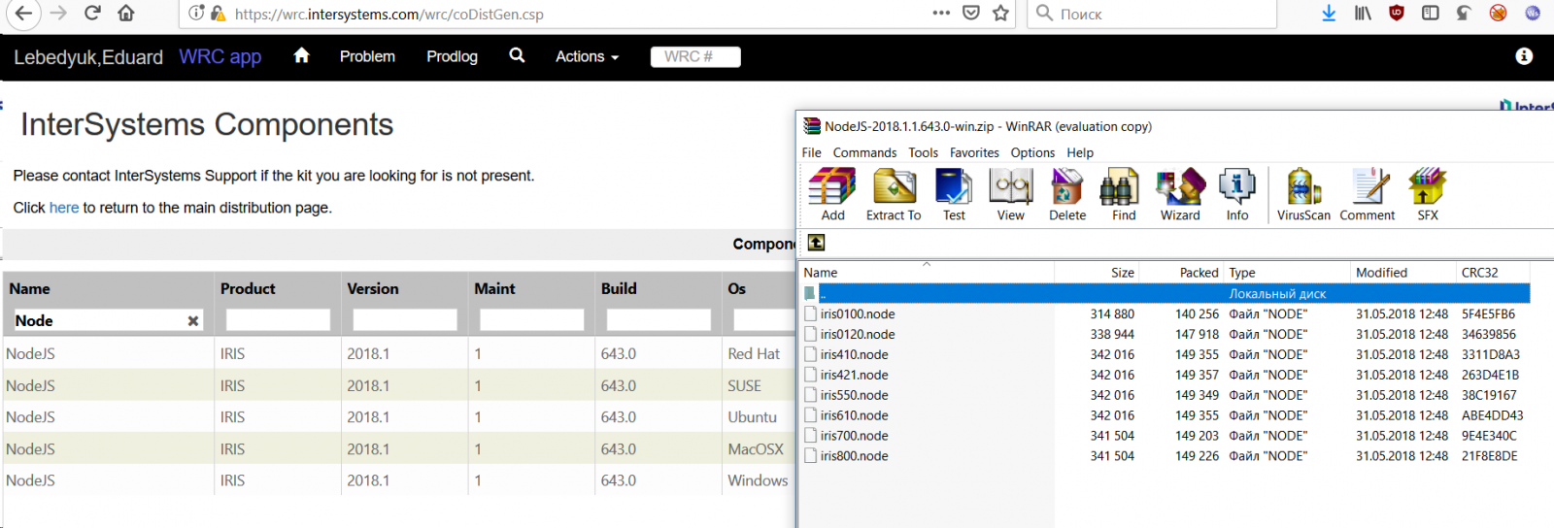Click the WinRAR View icon
The width and height of the screenshot is (1554, 528).
coord(1010,194)
